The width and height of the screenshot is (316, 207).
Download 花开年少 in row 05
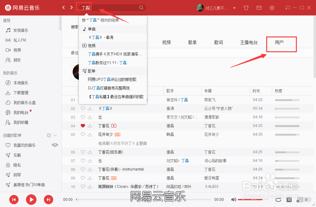(x=90, y=134)
